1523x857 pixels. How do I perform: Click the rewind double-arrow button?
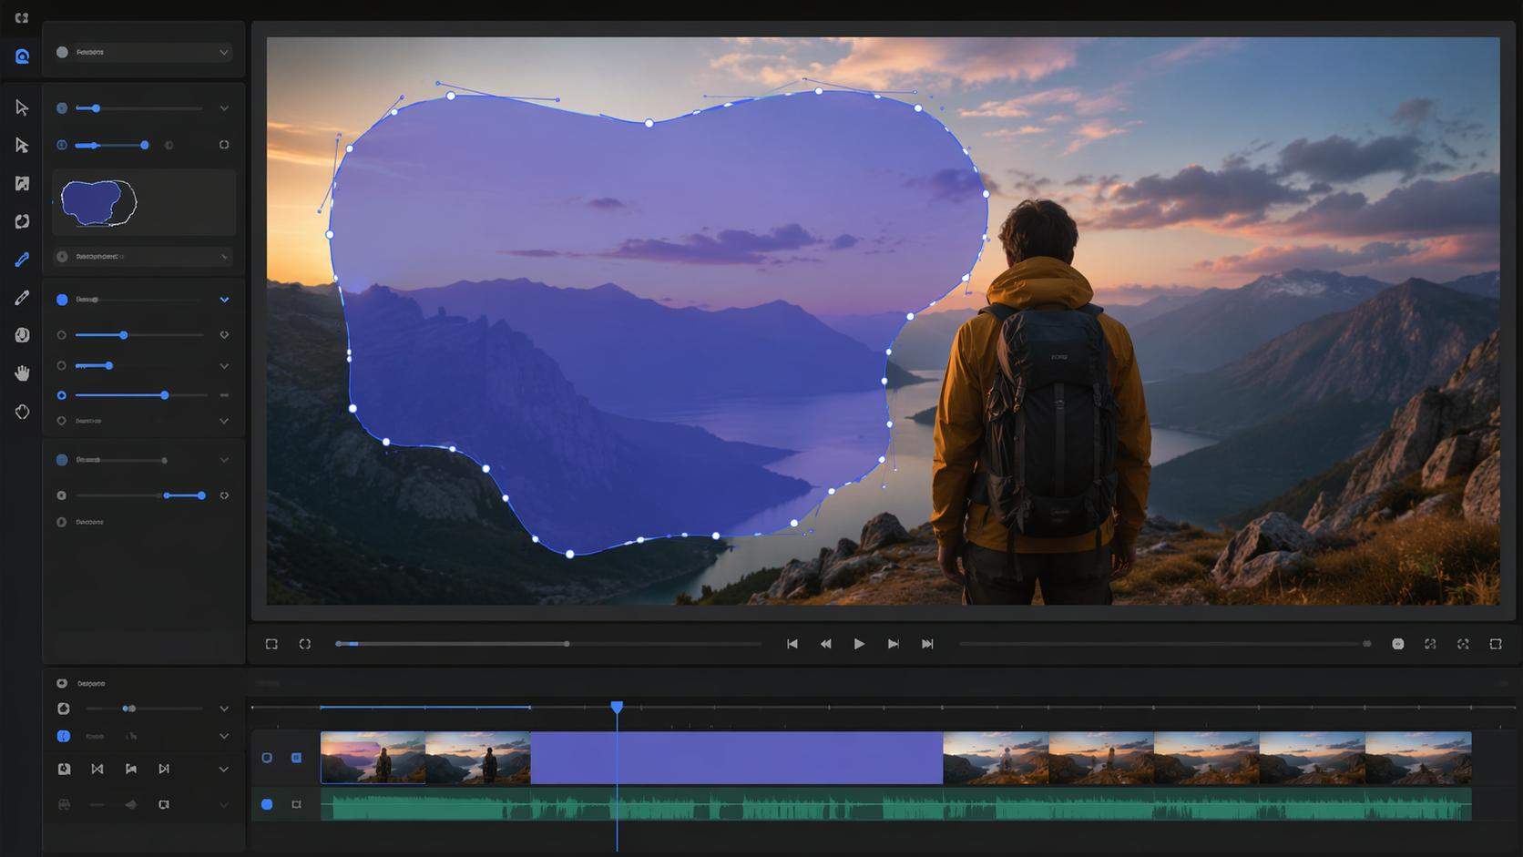826,644
